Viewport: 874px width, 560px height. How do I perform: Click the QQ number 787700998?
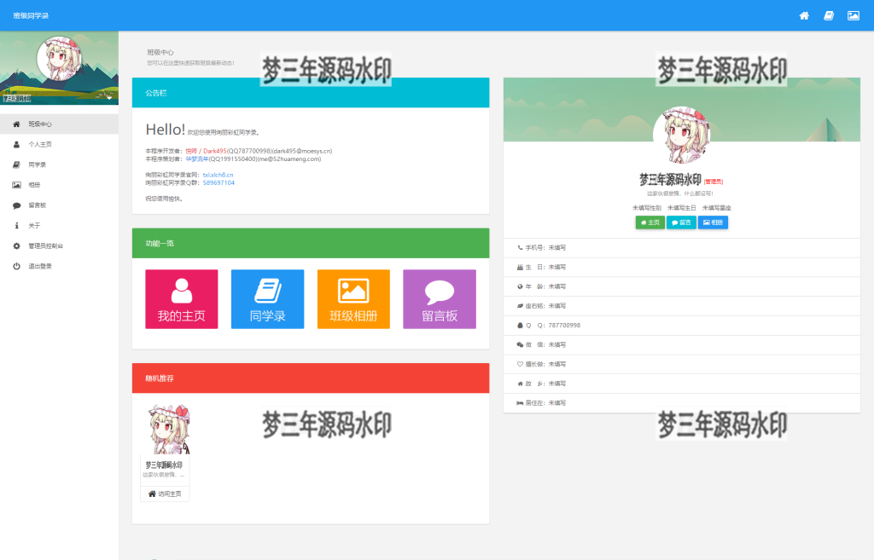point(564,325)
